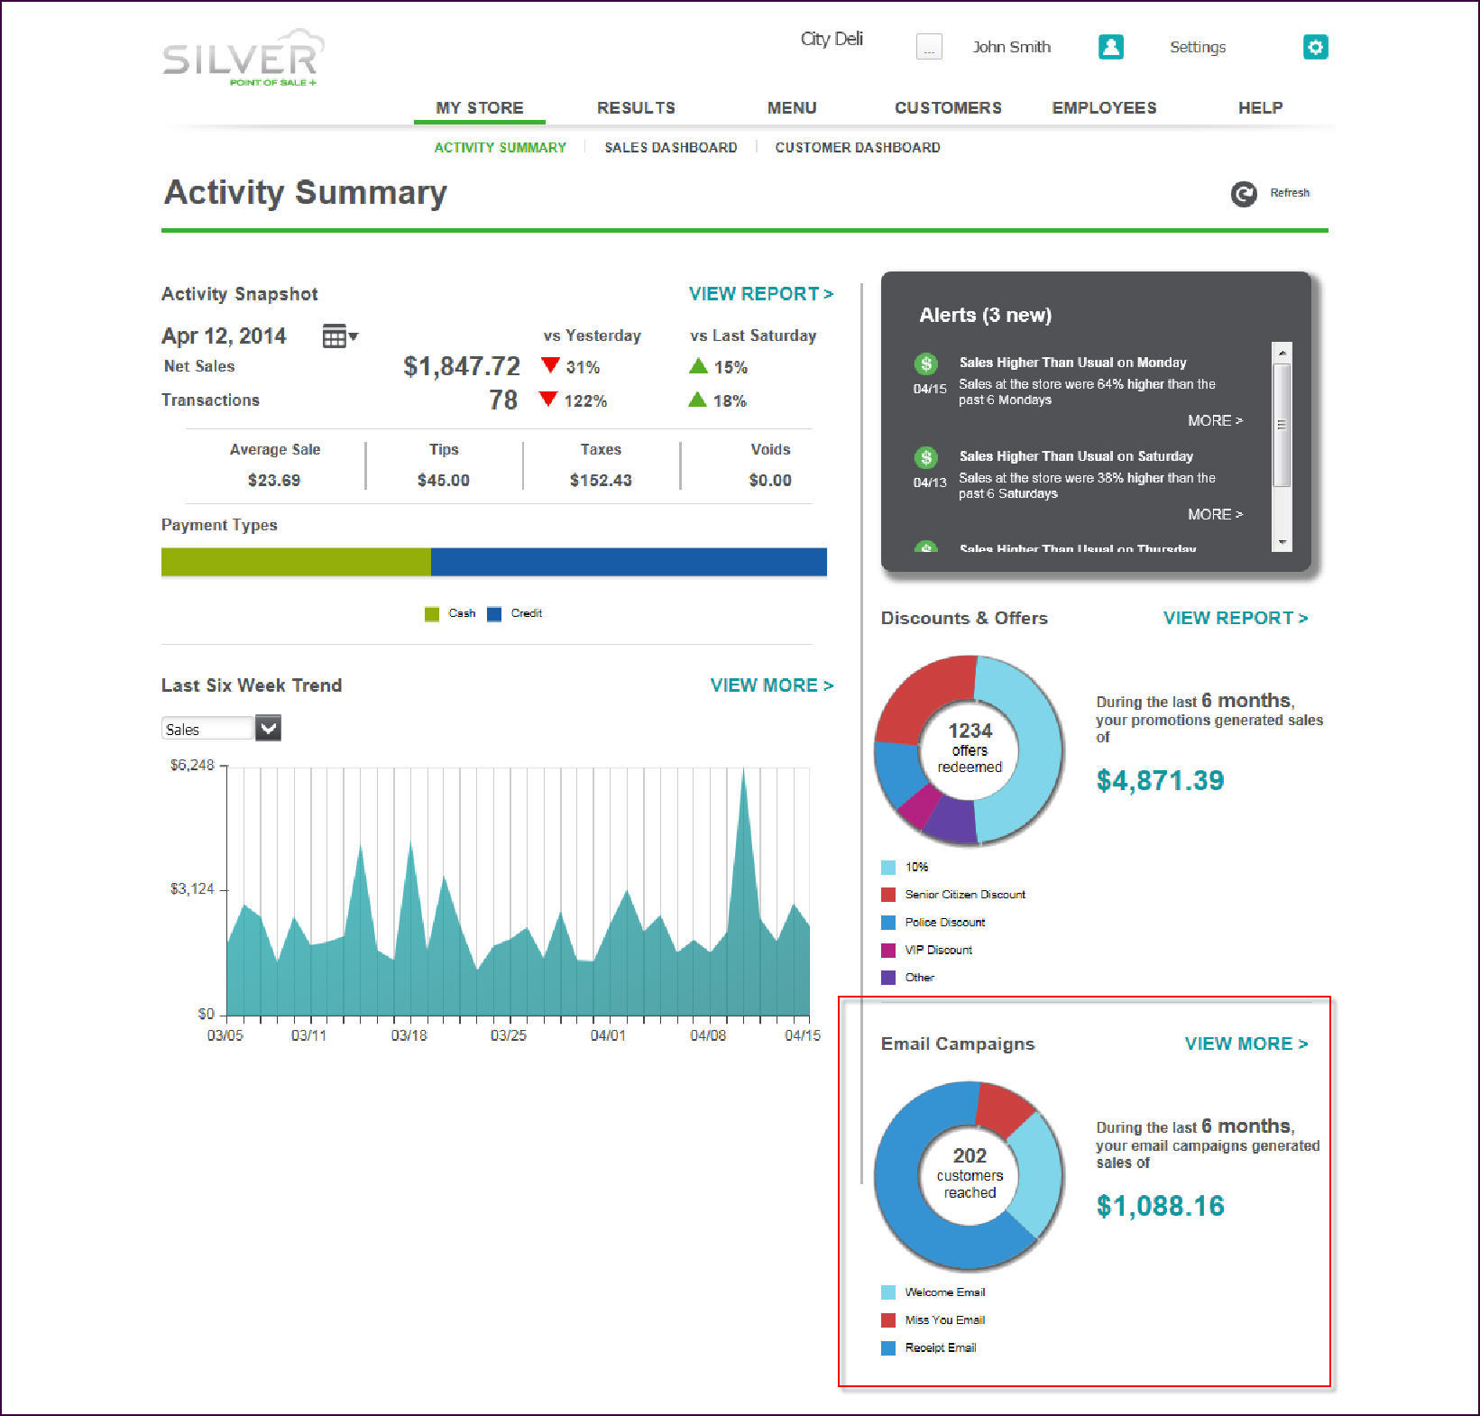Click MORE link on Monday sales alert
Viewport: 1480px width, 1416px height.
click(1214, 421)
